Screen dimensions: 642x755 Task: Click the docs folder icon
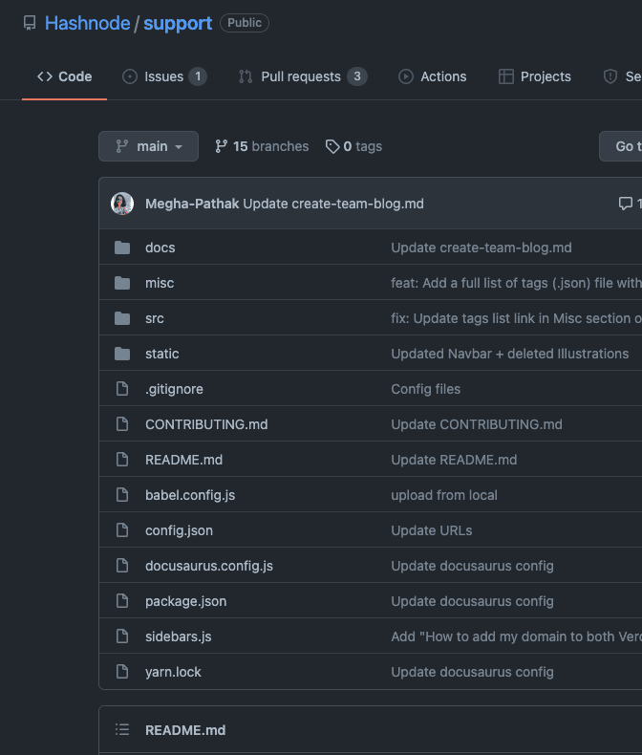coord(122,248)
